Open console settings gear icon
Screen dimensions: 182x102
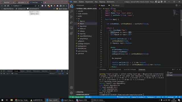[x=67, y=73]
